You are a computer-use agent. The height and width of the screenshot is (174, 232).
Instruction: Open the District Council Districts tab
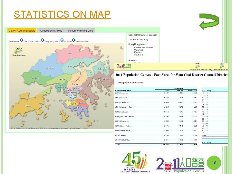[22, 31]
